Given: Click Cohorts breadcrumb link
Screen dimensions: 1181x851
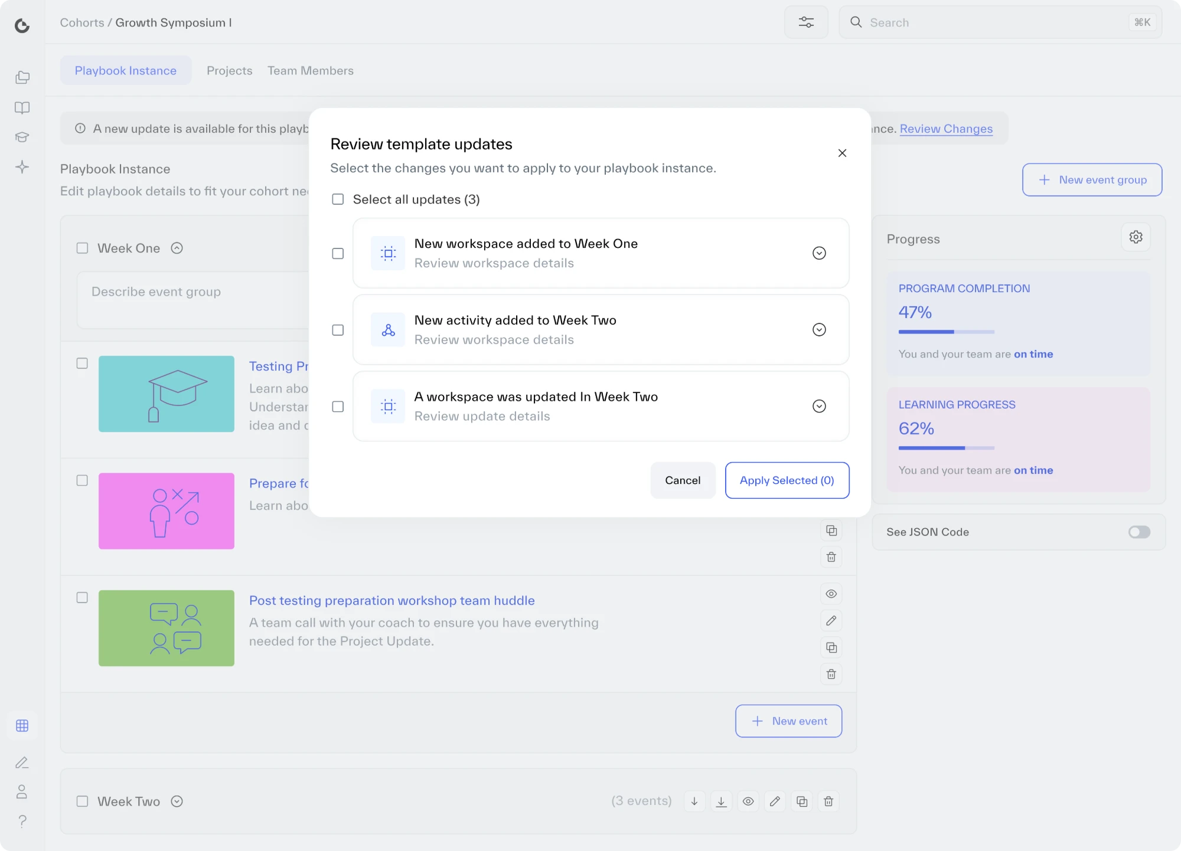Looking at the screenshot, I should [82, 22].
